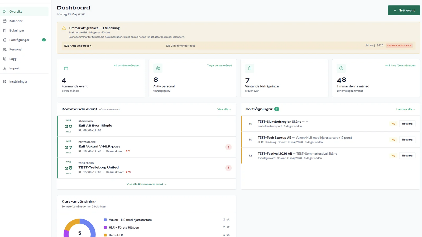Follow the Hantera alla link
Screen dimensions: 422x237
coord(406,110)
